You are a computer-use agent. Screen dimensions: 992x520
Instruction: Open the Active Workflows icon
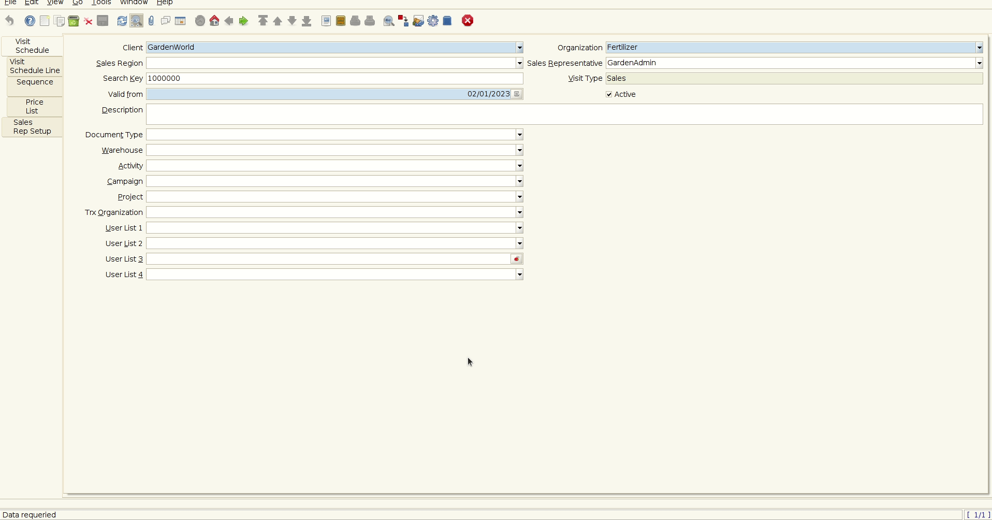click(403, 21)
